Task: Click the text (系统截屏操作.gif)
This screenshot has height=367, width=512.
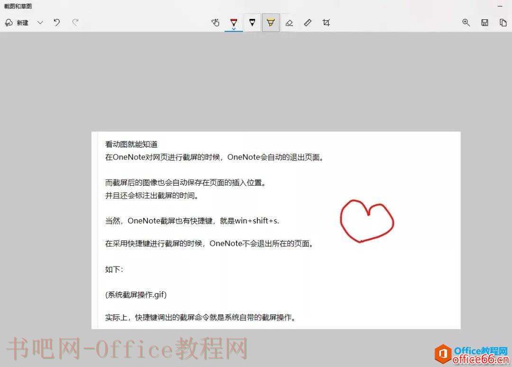Action: tap(136, 295)
